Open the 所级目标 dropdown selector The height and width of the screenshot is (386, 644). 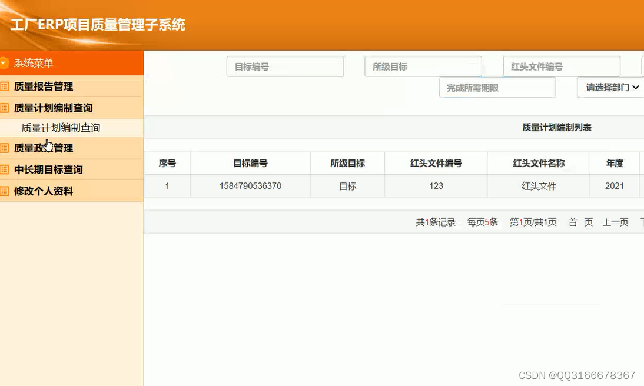pyautogui.click(x=423, y=66)
